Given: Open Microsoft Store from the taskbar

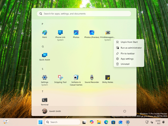Looking at the screenshot, I should pyautogui.click(x=113, y=122).
